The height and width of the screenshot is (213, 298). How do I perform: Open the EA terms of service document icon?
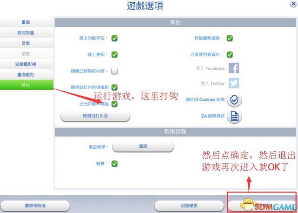click(x=234, y=116)
